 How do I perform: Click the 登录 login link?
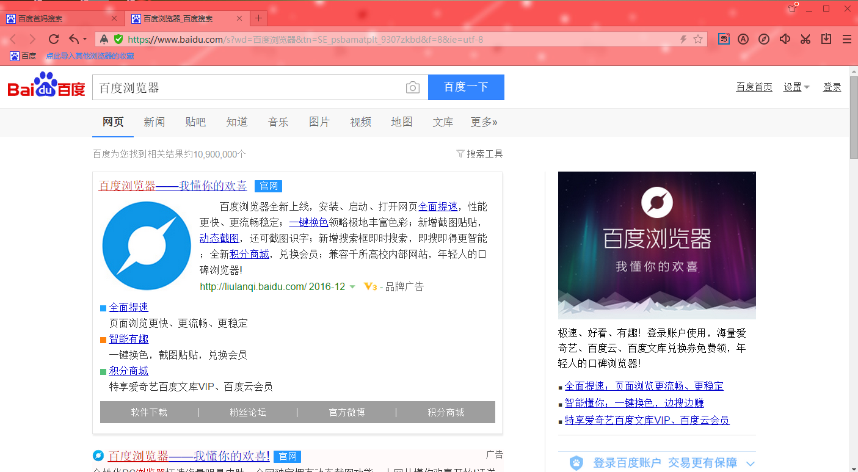[832, 87]
